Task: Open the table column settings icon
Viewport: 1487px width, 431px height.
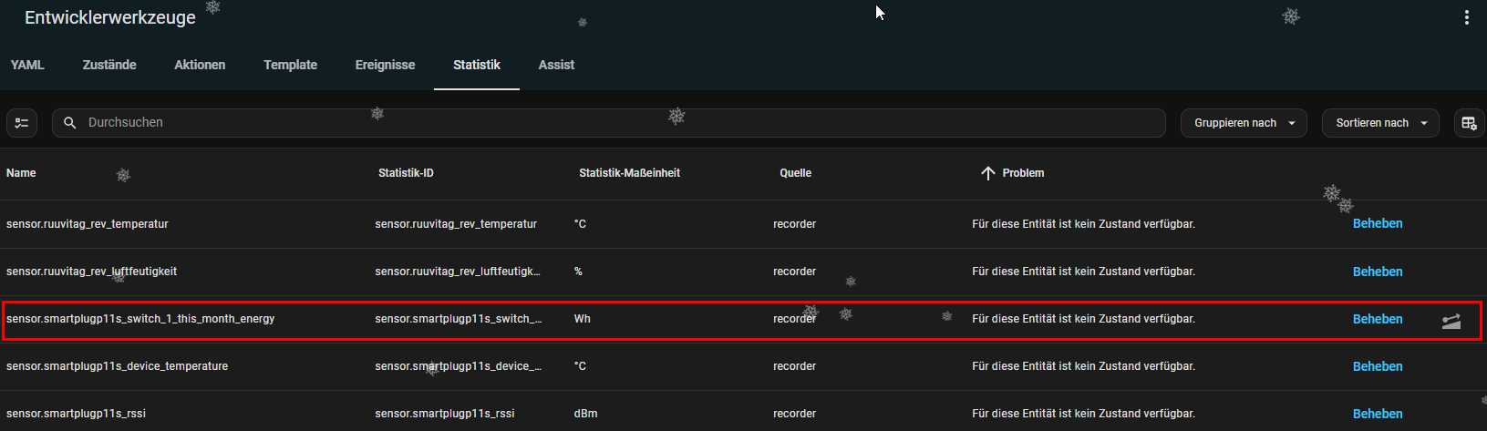Action: pos(1468,123)
